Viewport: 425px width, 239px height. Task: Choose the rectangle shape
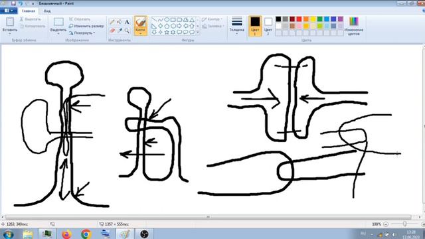coord(173,20)
